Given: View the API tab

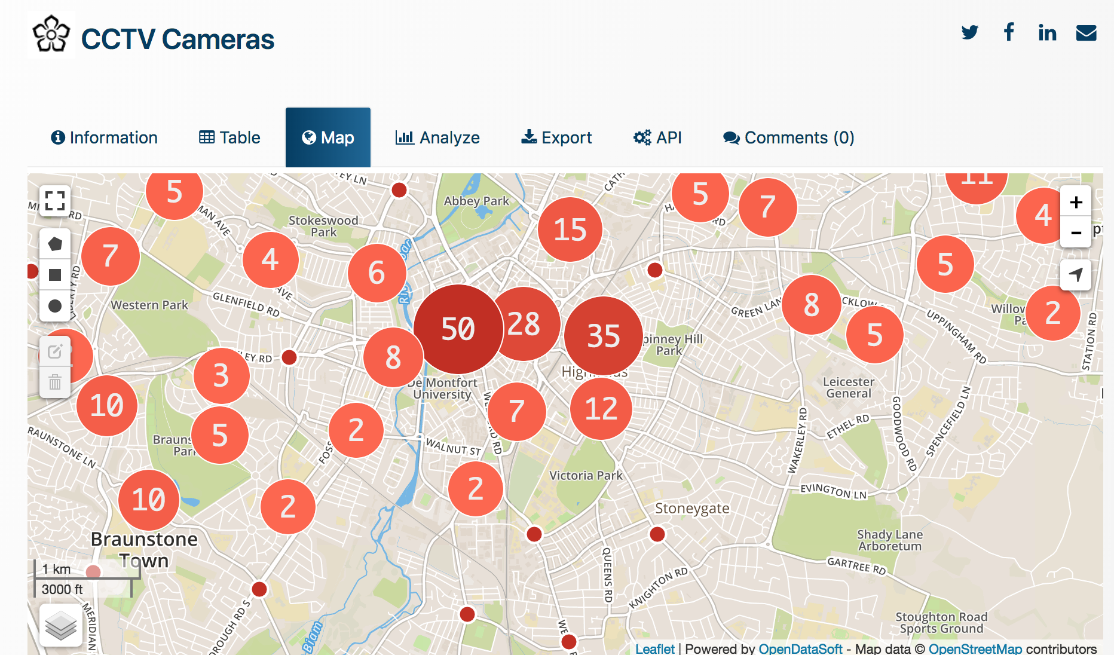Looking at the screenshot, I should click(657, 137).
